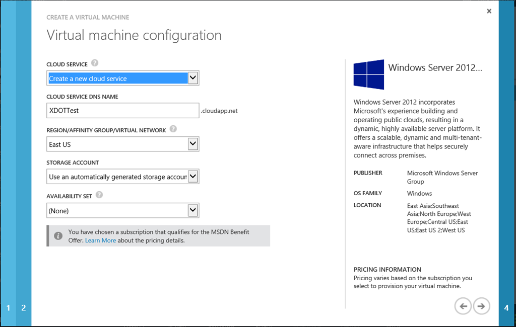Viewport: 516px width, 327px height.
Task: Click the help icon next to Cloud Service
Action: pos(95,63)
